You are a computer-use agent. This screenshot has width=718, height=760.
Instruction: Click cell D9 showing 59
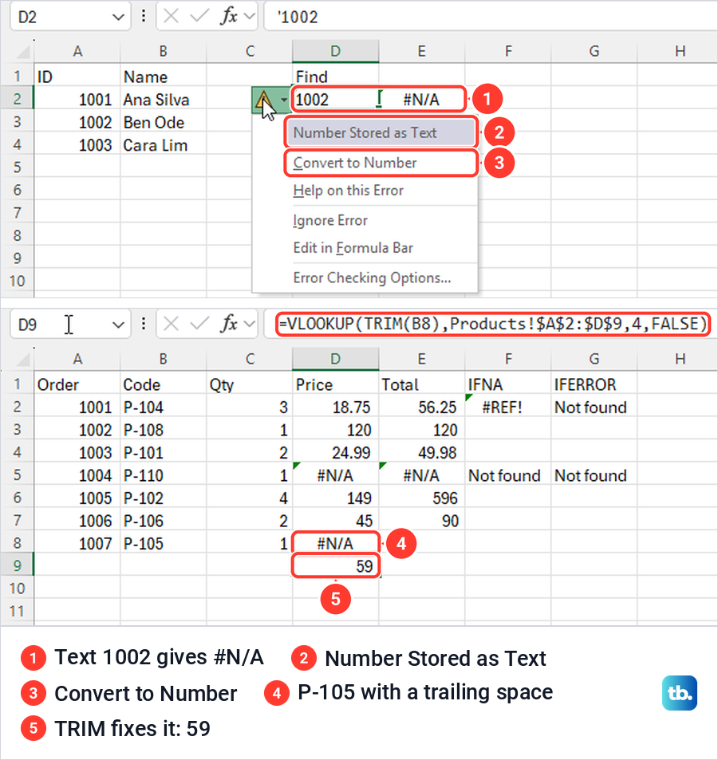[x=336, y=566]
